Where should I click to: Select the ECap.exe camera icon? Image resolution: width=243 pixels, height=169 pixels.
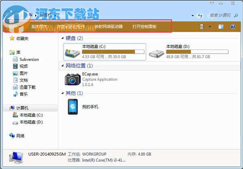(x=72, y=79)
